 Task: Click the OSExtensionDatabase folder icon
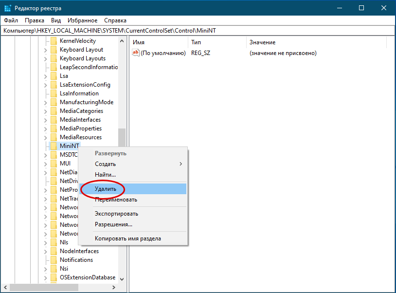(x=54, y=277)
